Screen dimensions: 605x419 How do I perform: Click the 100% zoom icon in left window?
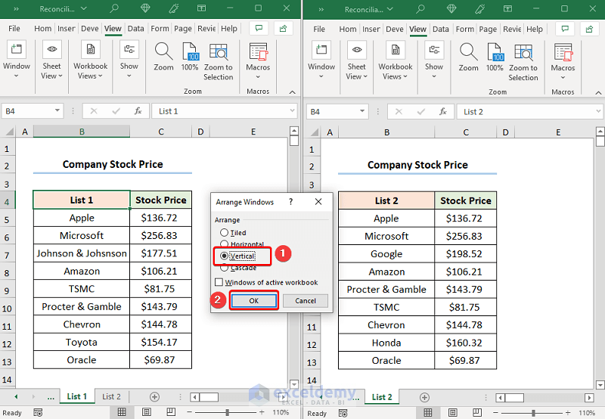coord(190,57)
